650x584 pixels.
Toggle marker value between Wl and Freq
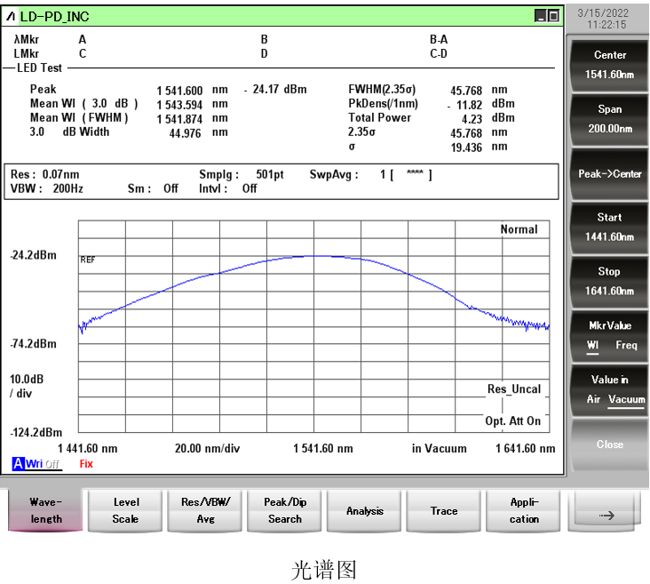pos(609,335)
